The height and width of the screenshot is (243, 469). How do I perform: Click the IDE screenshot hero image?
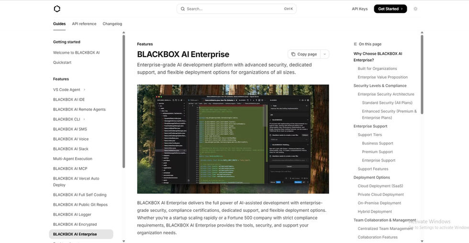pos(233,139)
